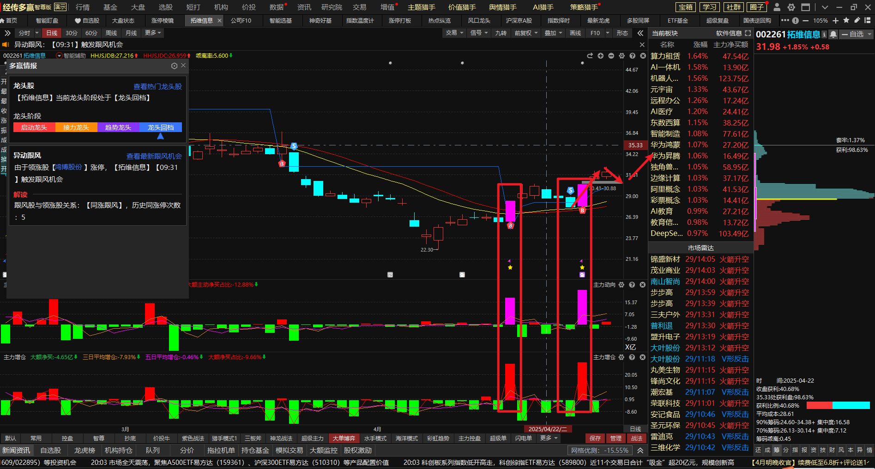
Task: Open 前复权 dropdown
Action: [x=526, y=33]
